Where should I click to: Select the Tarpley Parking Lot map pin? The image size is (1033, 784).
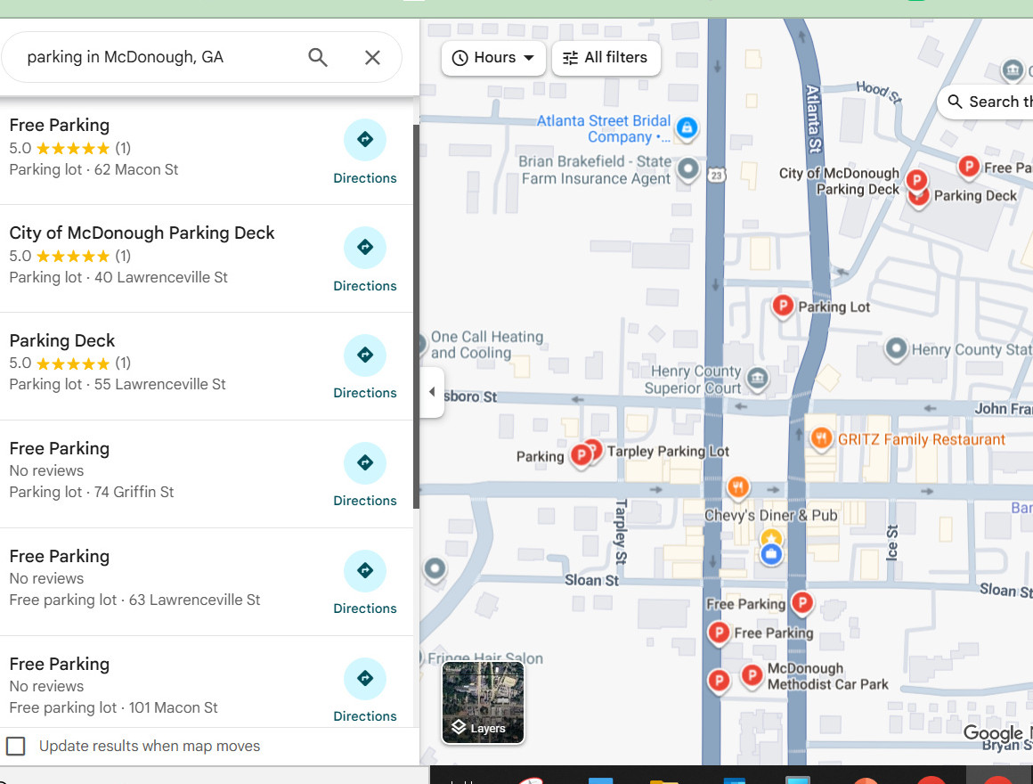pyautogui.click(x=592, y=450)
